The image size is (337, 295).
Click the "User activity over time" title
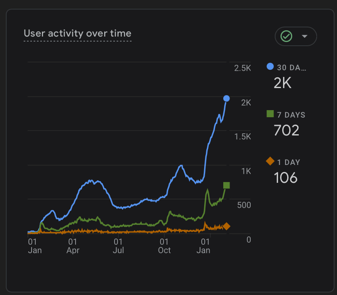(x=78, y=34)
